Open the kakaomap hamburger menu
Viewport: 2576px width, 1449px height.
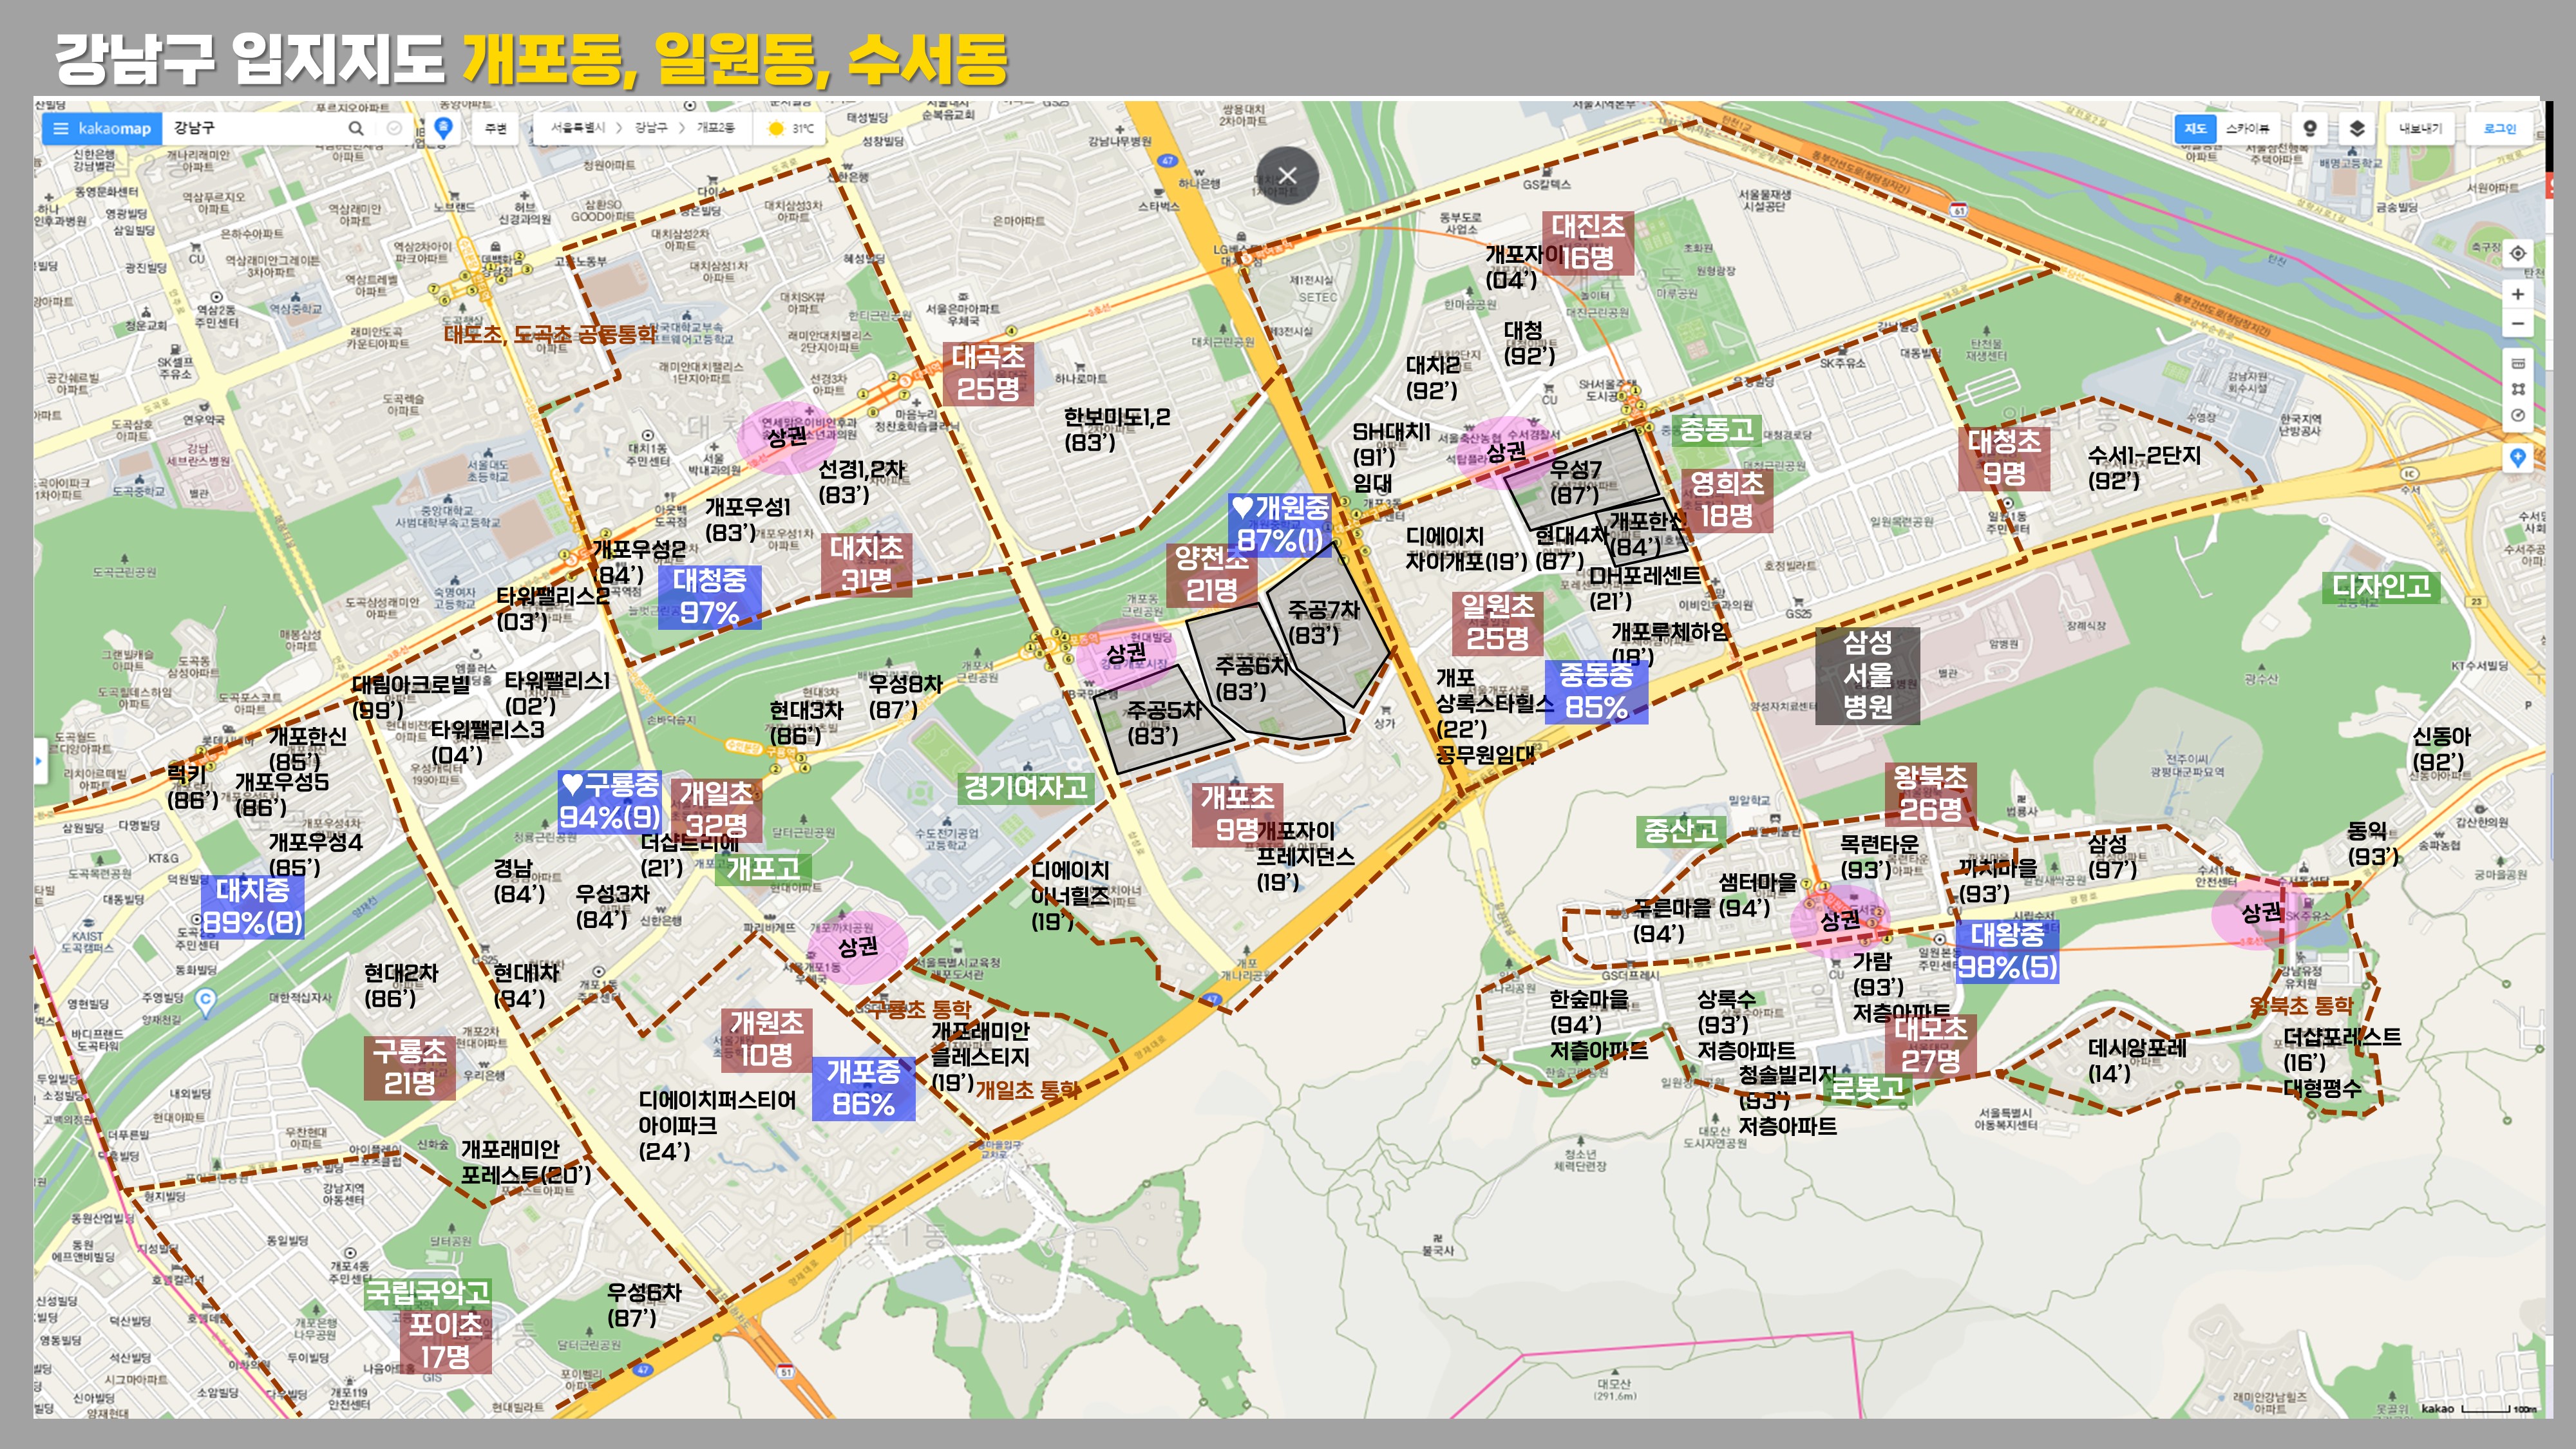click(61, 128)
